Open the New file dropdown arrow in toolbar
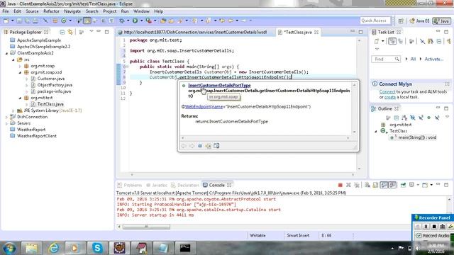The height and width of the screenshot is (255, 454). coord(13,21)
